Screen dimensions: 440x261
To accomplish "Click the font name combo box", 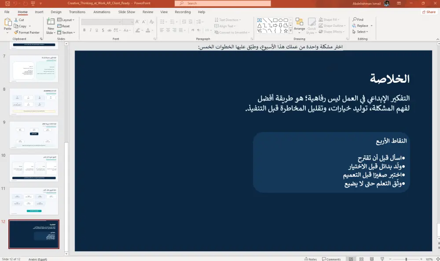I will point(101,22).
